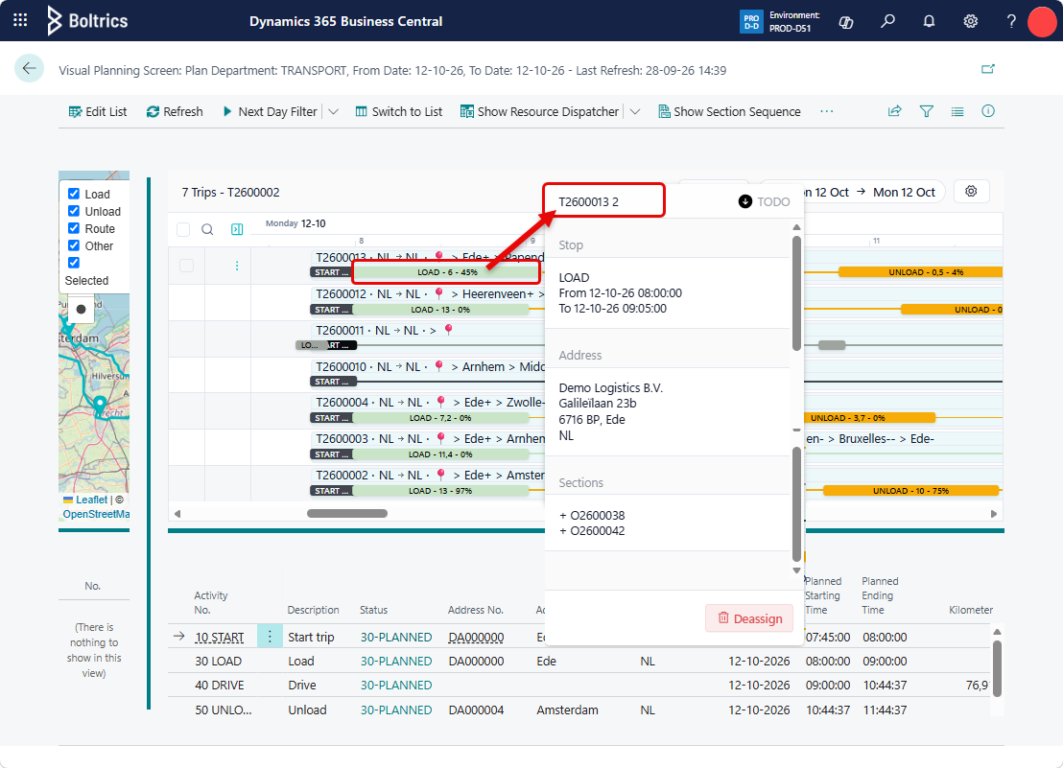This screenshot has height=768, width=1063.
Task: Open page in new window icon
Action: [x=988, y=69]
